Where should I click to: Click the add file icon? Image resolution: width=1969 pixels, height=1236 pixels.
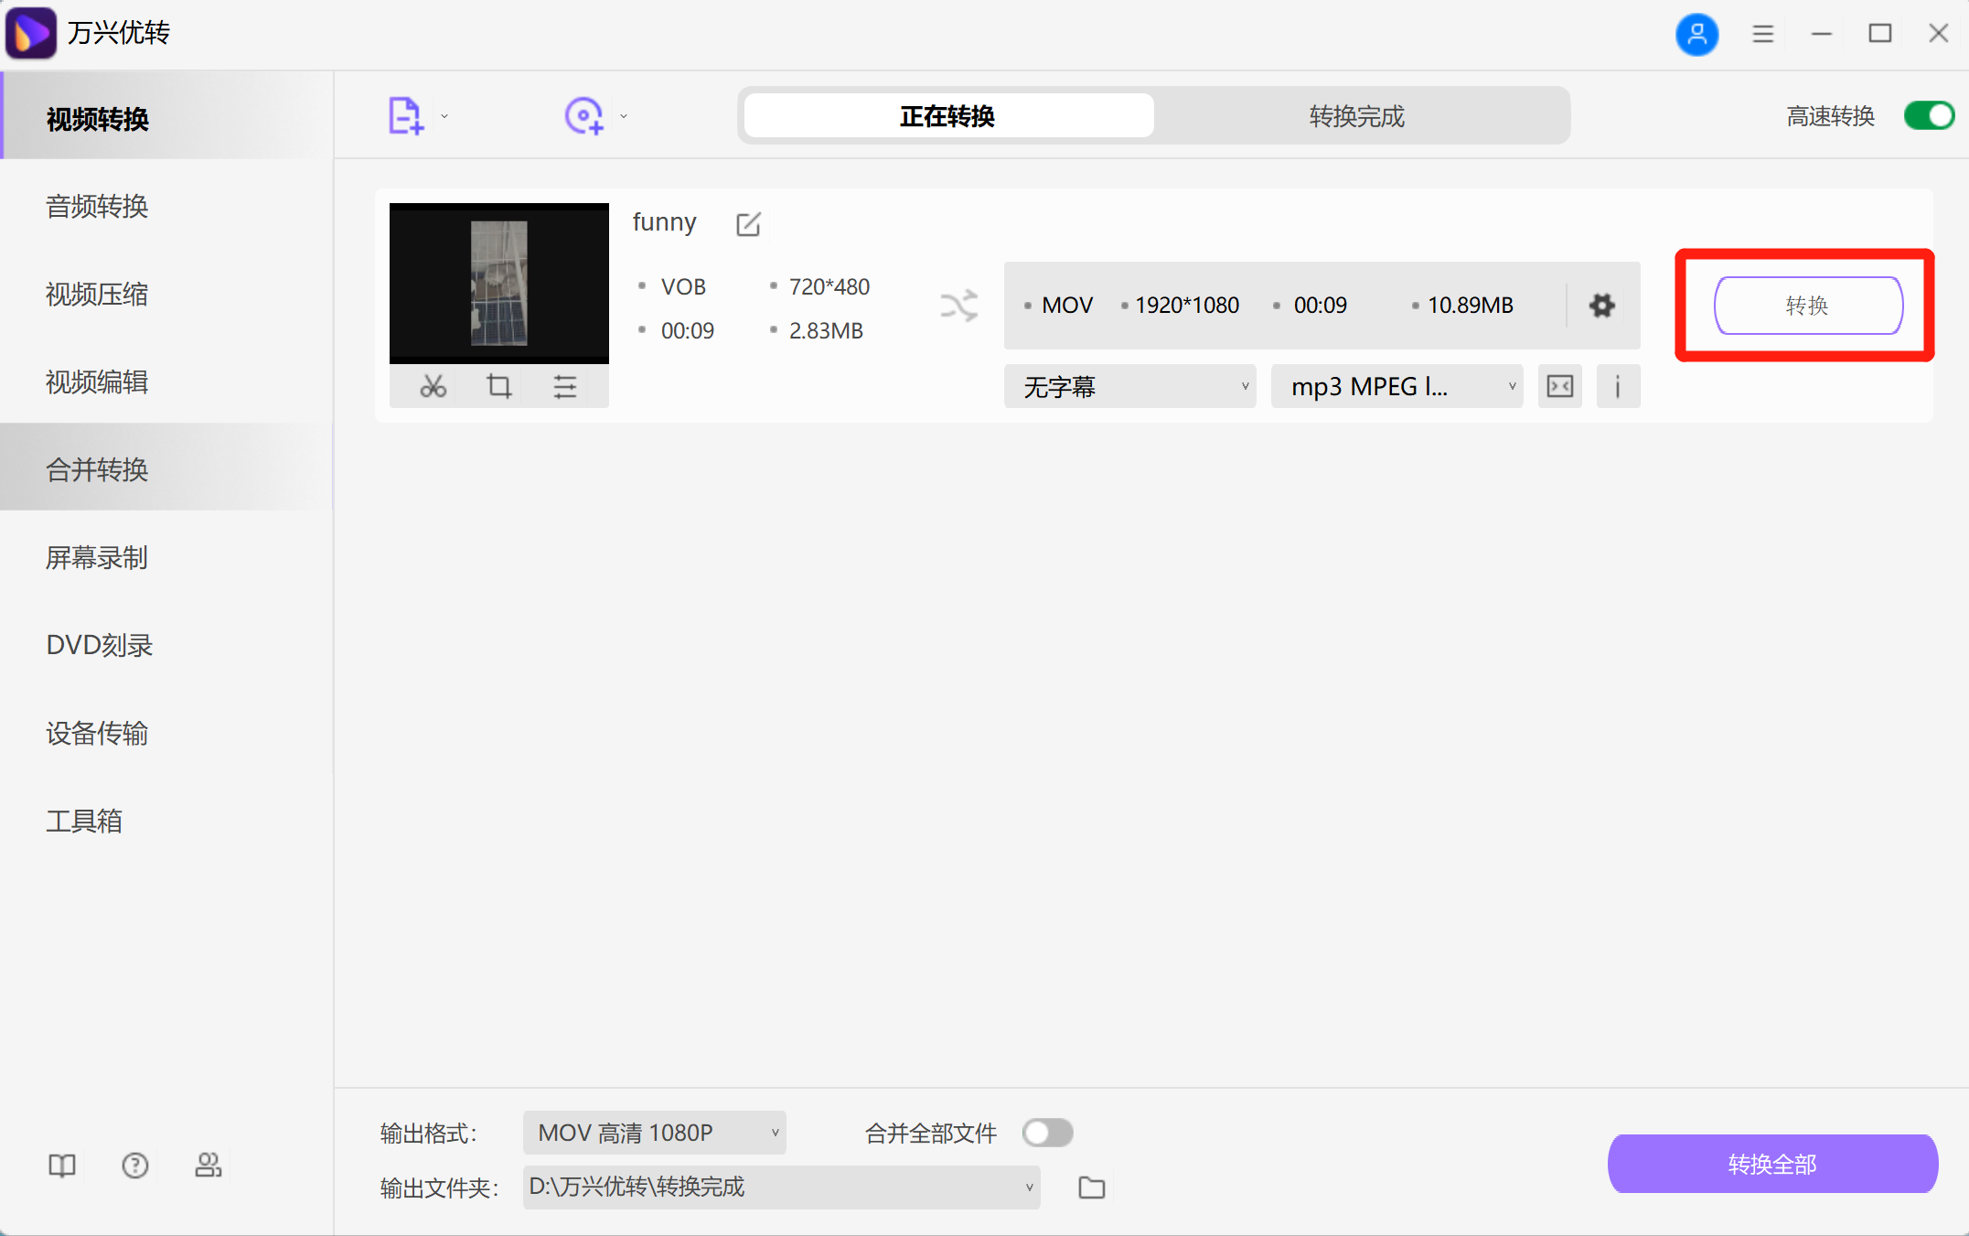pos(405,113)
